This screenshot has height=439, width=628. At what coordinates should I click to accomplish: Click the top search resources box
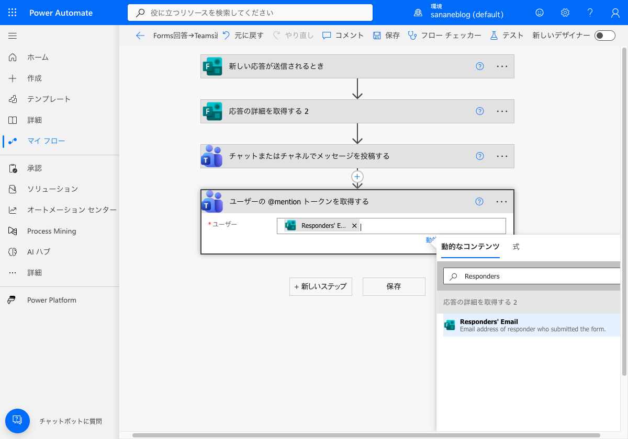[250, 13]
